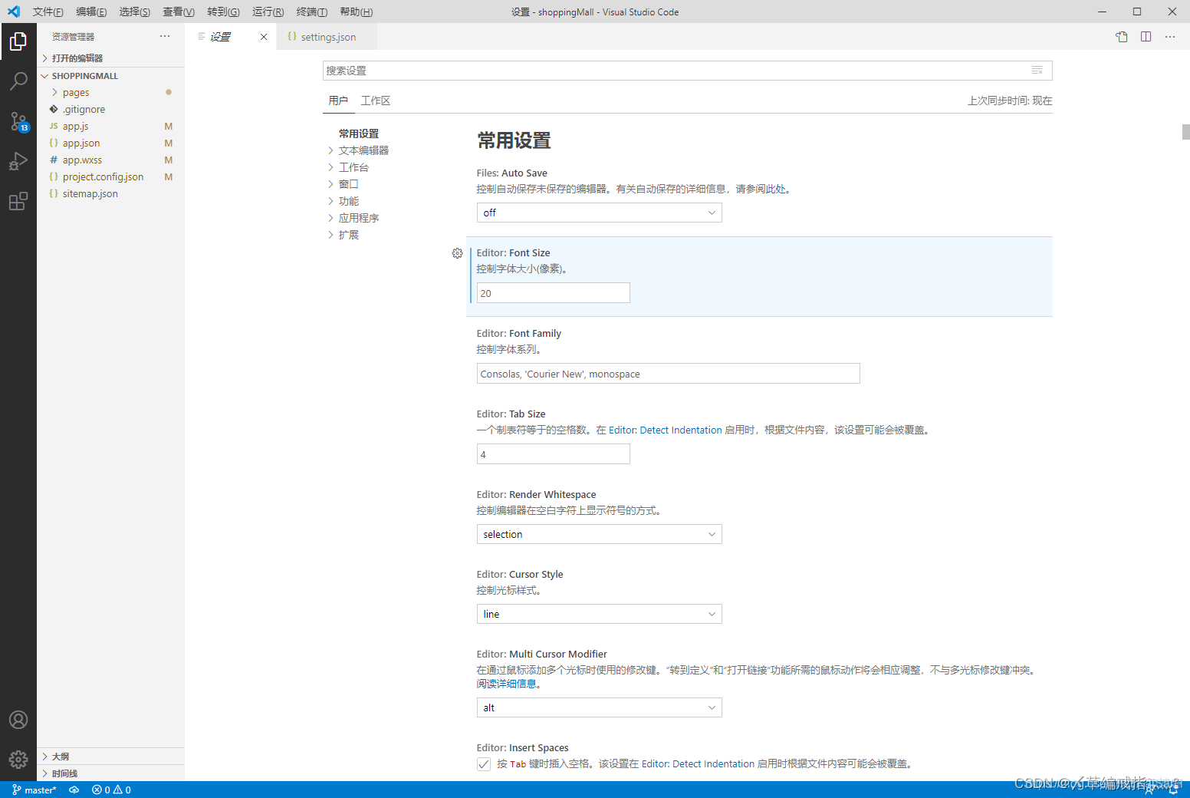Click the Tab Size input field

(x=553, y=454)
